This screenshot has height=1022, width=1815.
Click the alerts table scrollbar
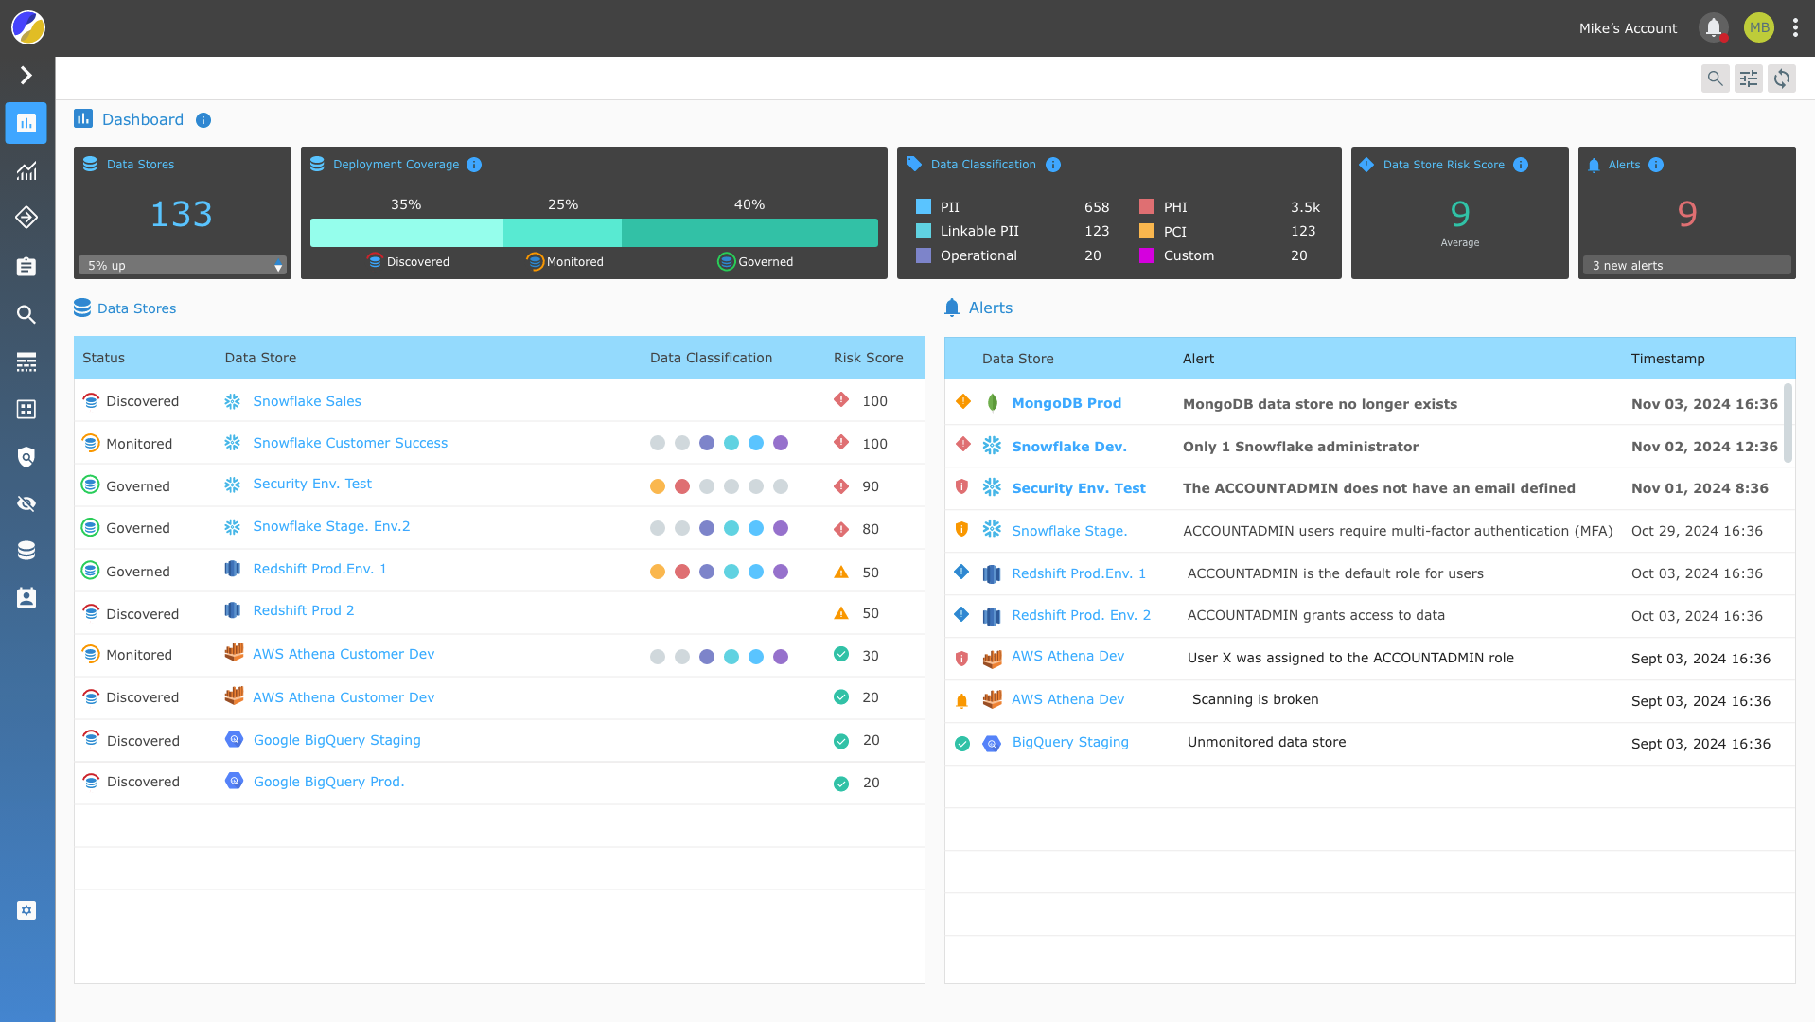point(1788,423)
